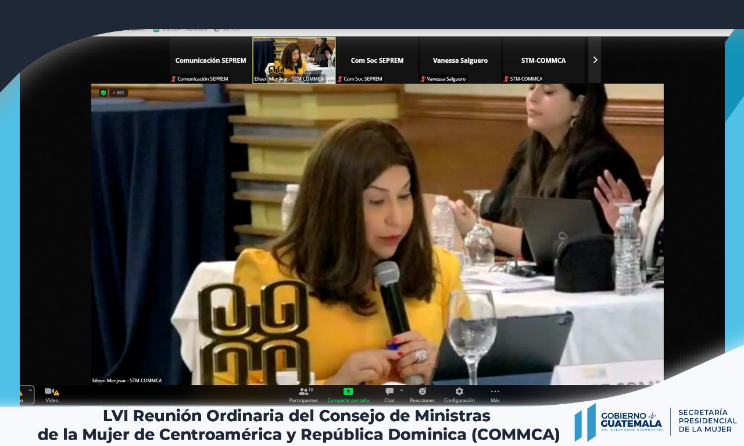The height and width of the screenshot is (446, 744).
Task: Open the Chat panel
Action: (389, 394)
